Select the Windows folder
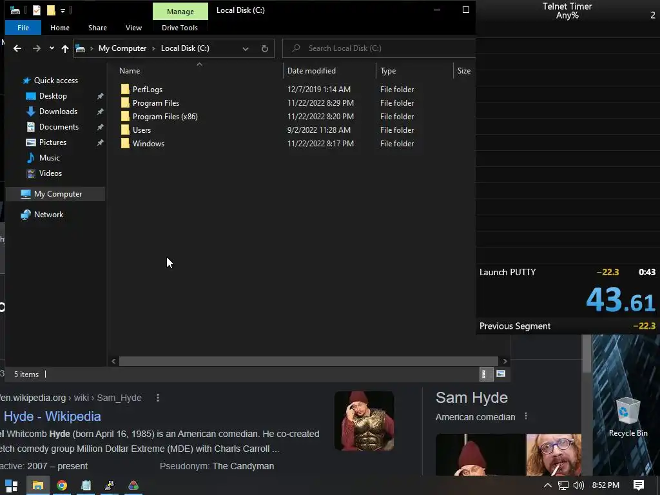This screenshot has height=495, width=660. (x=148, y=144)
